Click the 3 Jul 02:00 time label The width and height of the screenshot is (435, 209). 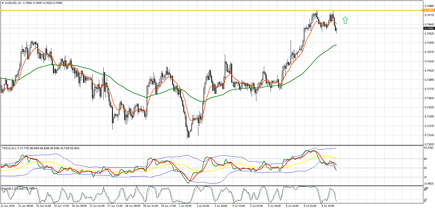click(203, 206)
